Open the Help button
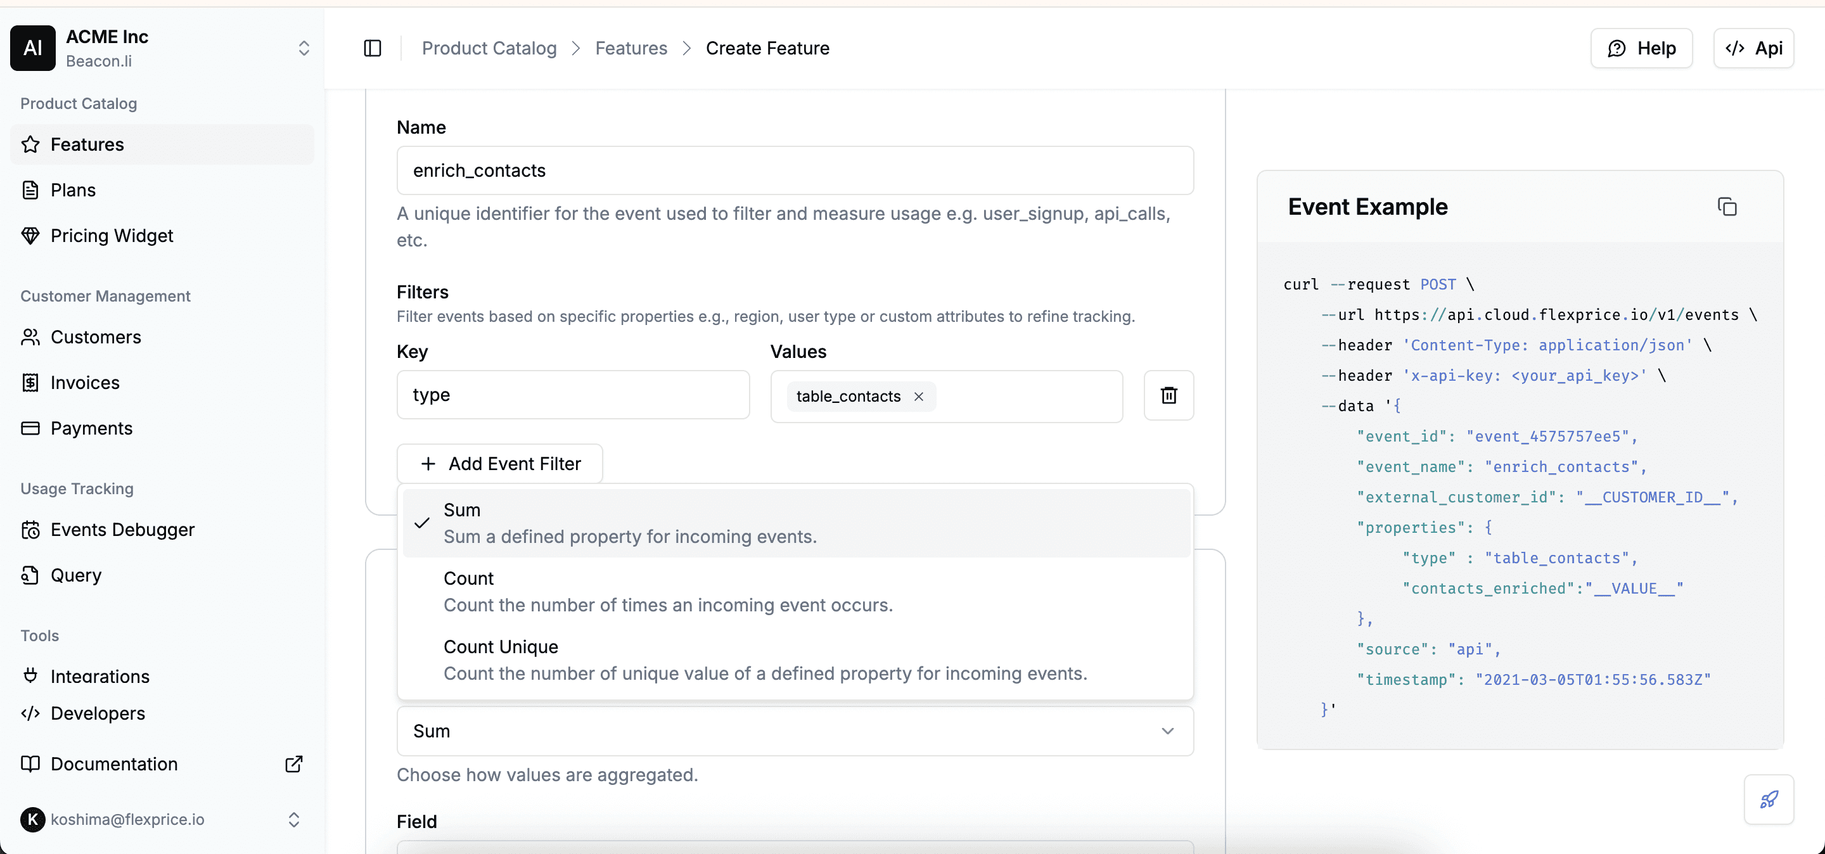This screenshot has height=854, width=1825. [1641, 48]
